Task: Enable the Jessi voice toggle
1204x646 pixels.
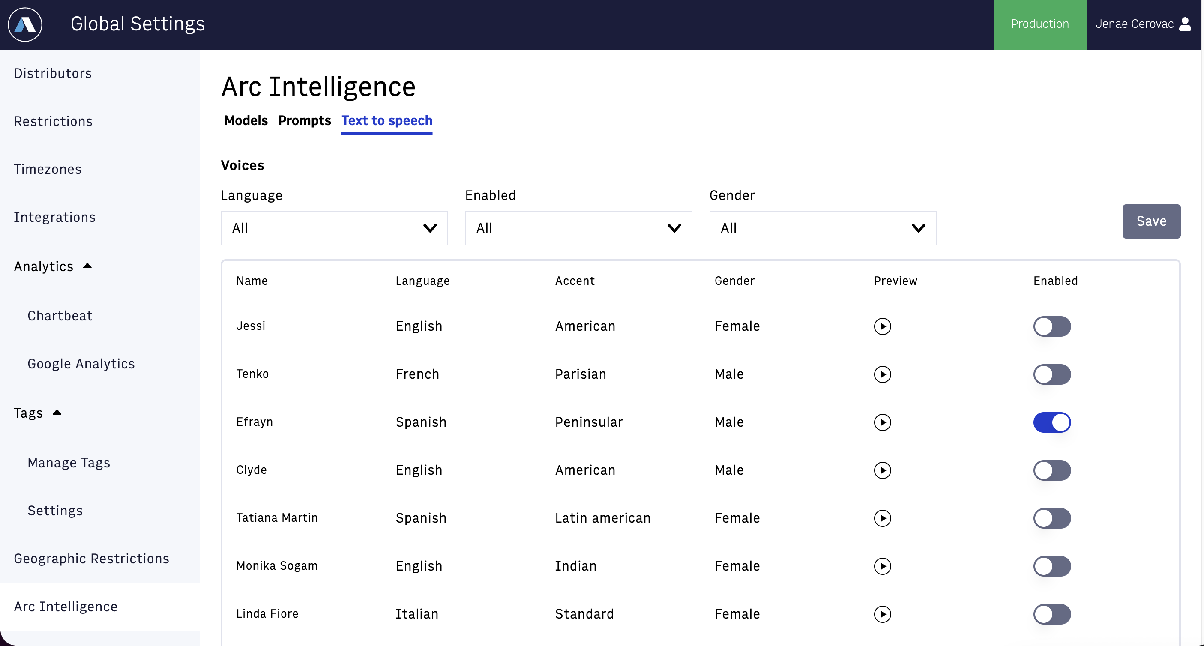Action: [1051, 326]
